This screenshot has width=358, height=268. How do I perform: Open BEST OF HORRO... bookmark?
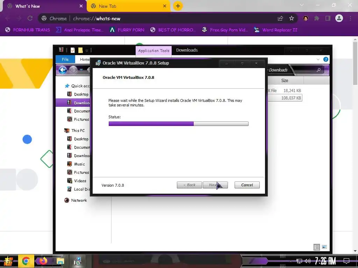pos(173,30)
